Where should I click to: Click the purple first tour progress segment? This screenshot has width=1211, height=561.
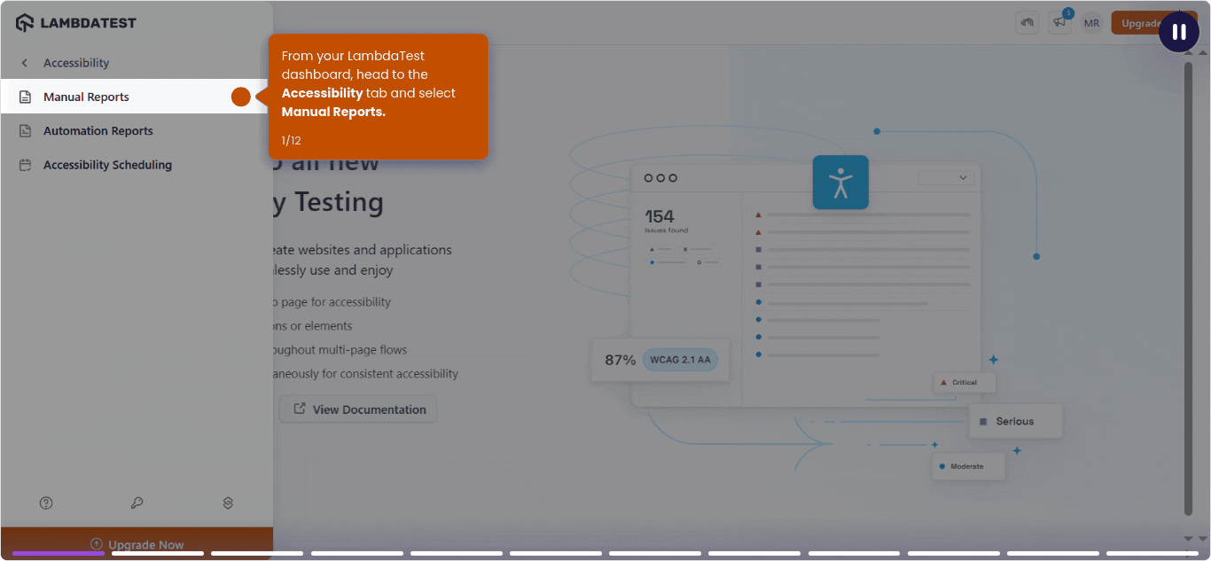pos(59,553)
